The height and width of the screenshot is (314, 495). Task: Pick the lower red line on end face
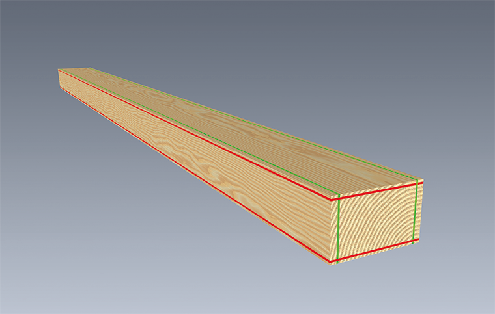point(374,251)
